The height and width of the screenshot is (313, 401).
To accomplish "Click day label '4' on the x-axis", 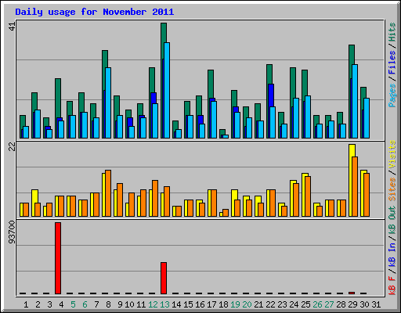I will 61,304.
